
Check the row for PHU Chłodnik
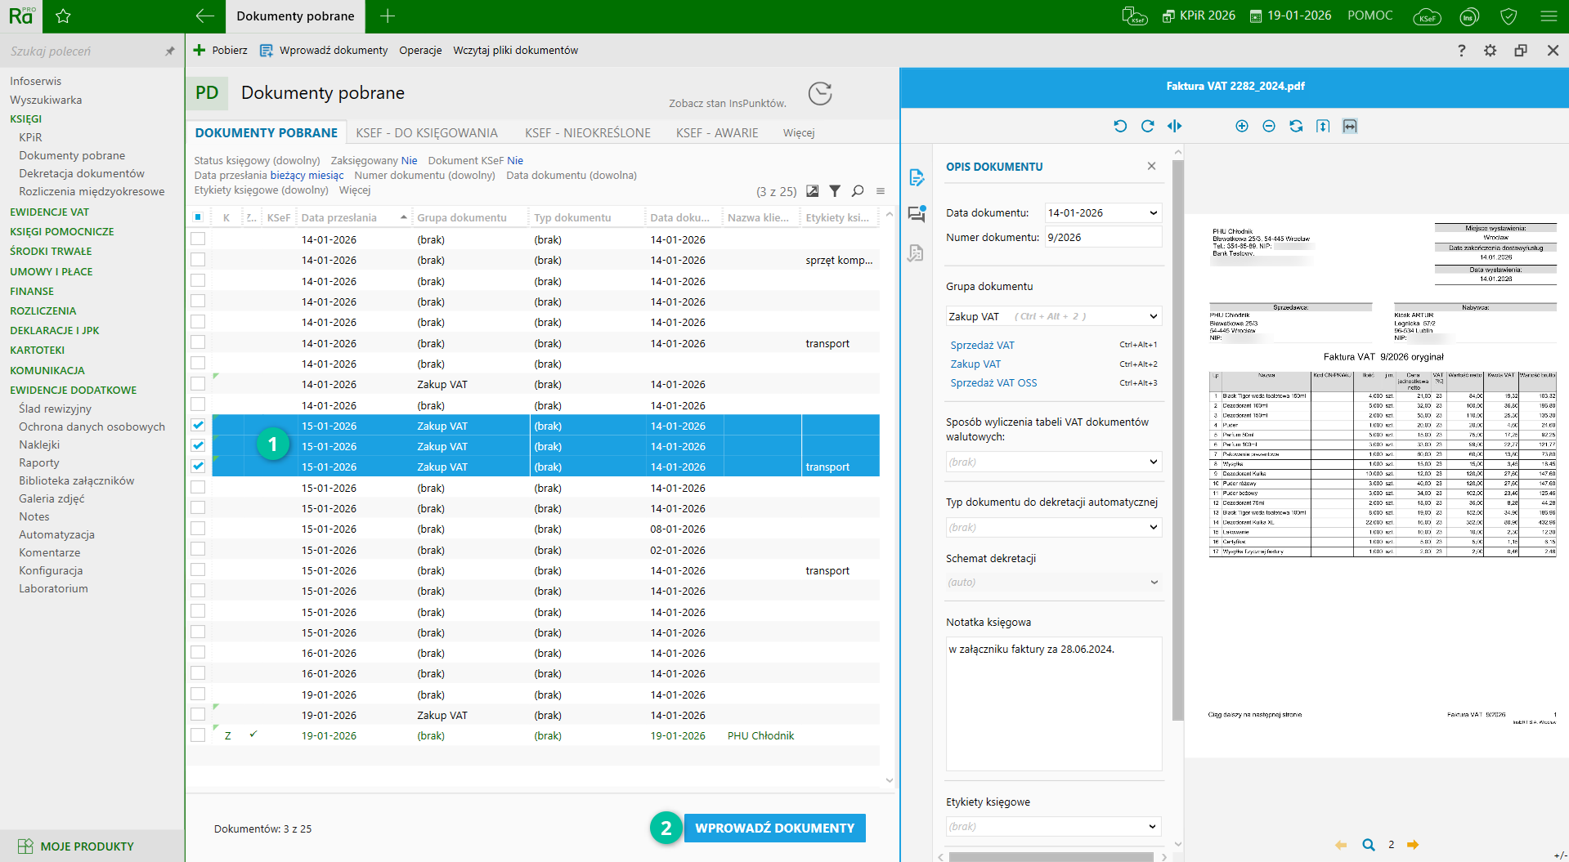click(x=198, y=735)
